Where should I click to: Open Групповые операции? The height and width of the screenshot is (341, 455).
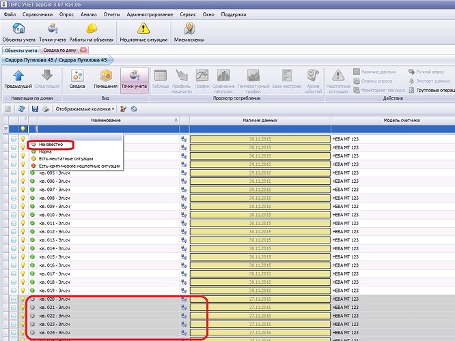[x=432, y=90]
